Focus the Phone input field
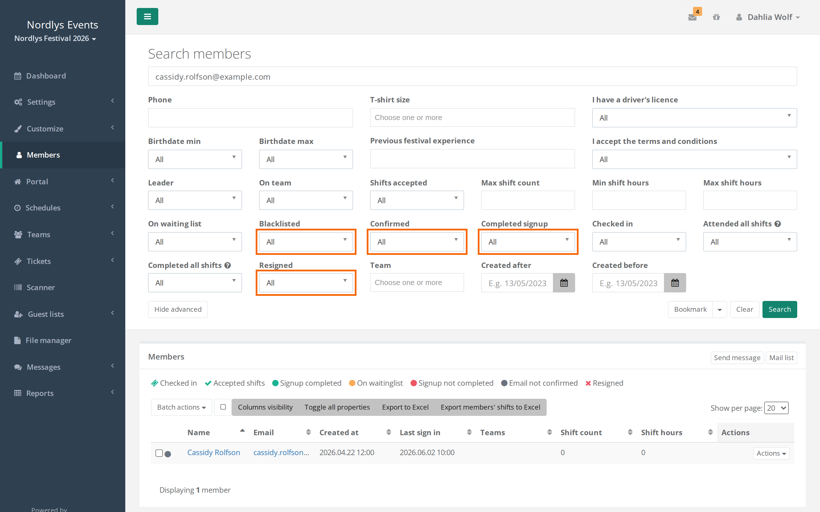 [x=250, y=118]
